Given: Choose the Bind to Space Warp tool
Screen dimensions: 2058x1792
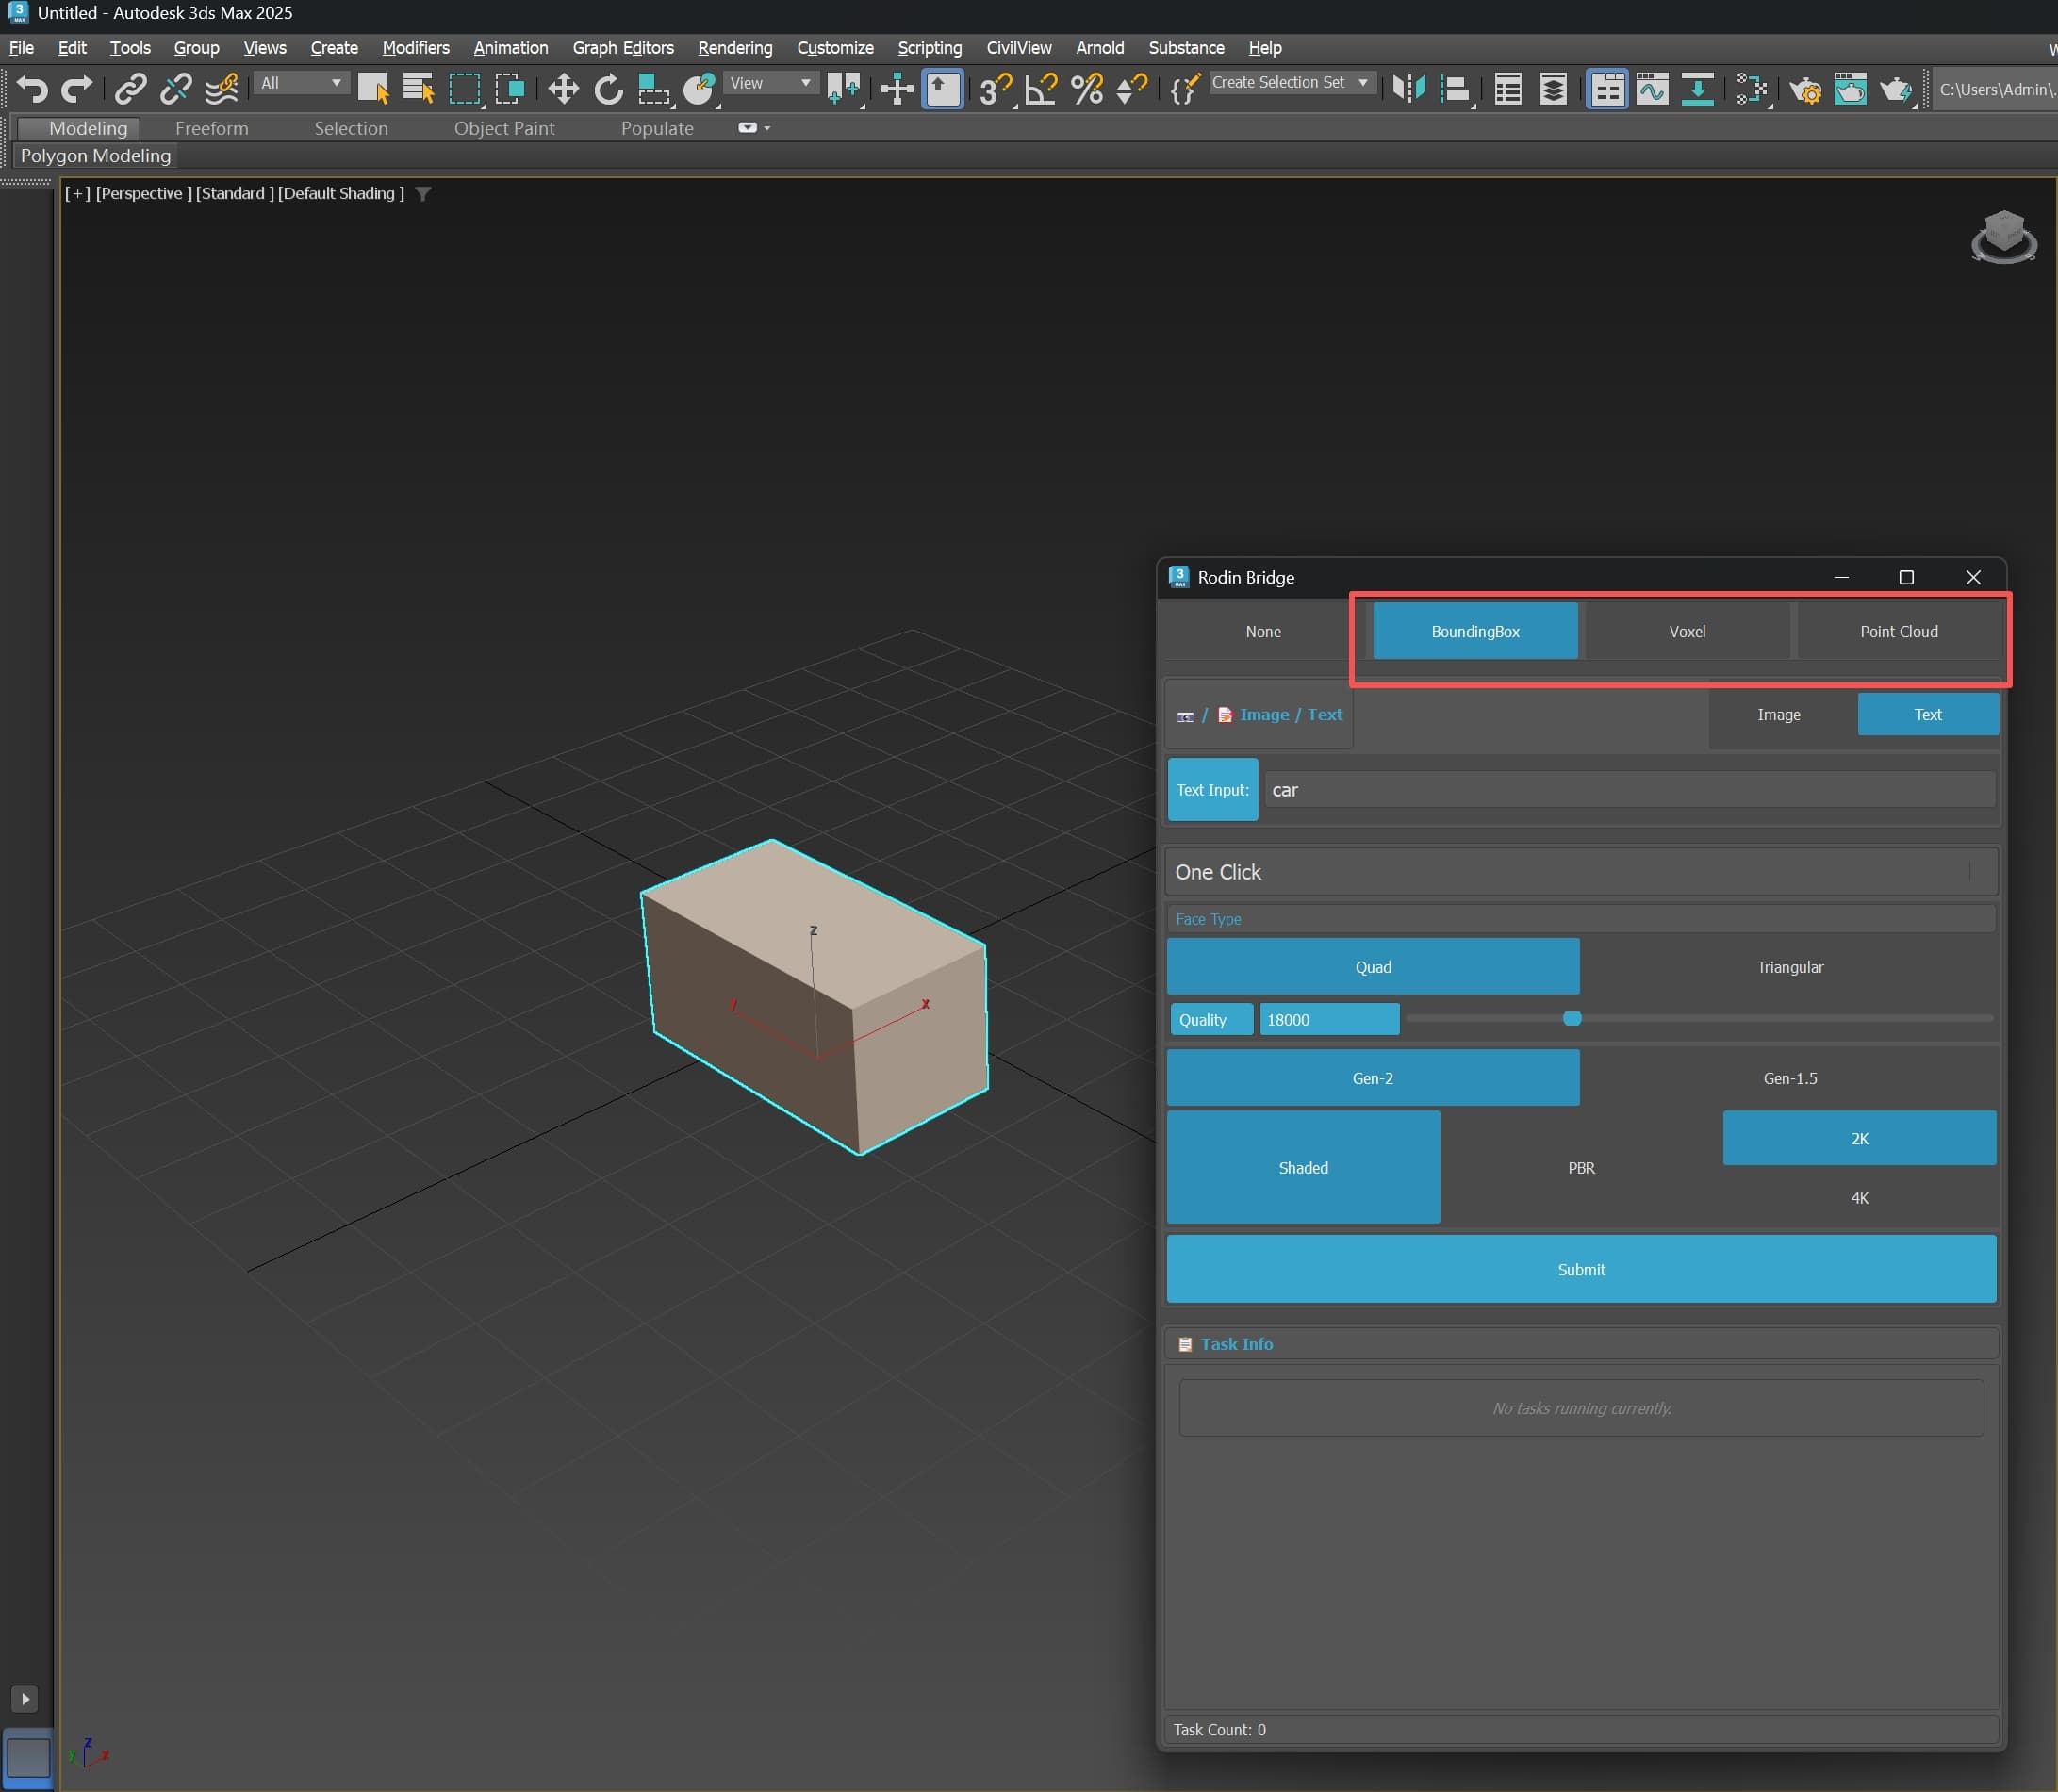Looking at the screenshot, I should pos(222,89).
